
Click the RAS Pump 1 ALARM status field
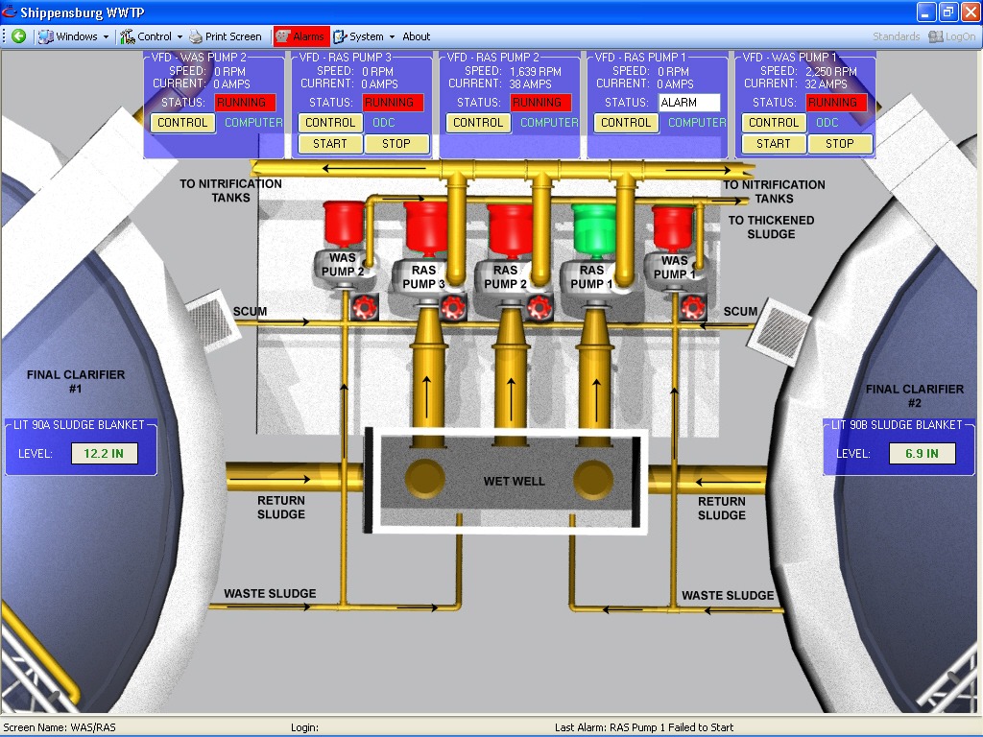pyautogui.click(x=689, y=103)
